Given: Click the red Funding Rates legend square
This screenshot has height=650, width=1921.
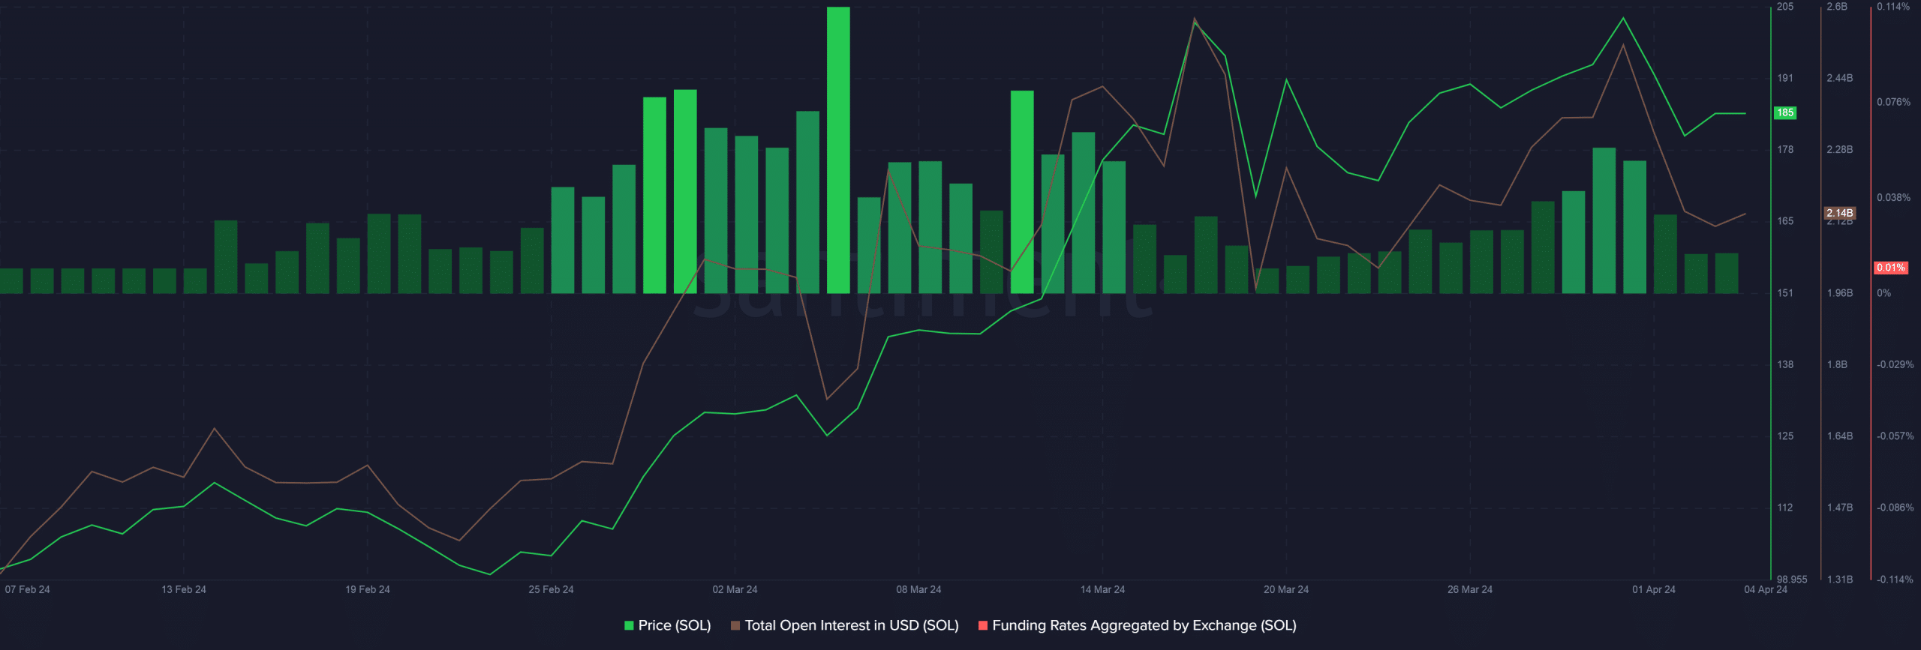Looking at the screenshot, I should point(983,625).
